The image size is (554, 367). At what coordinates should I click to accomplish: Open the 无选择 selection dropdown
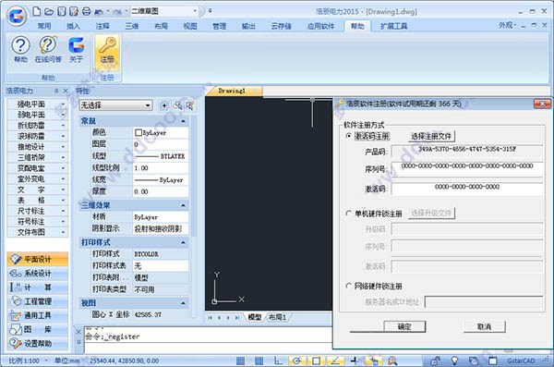click(x=116, y=105)
